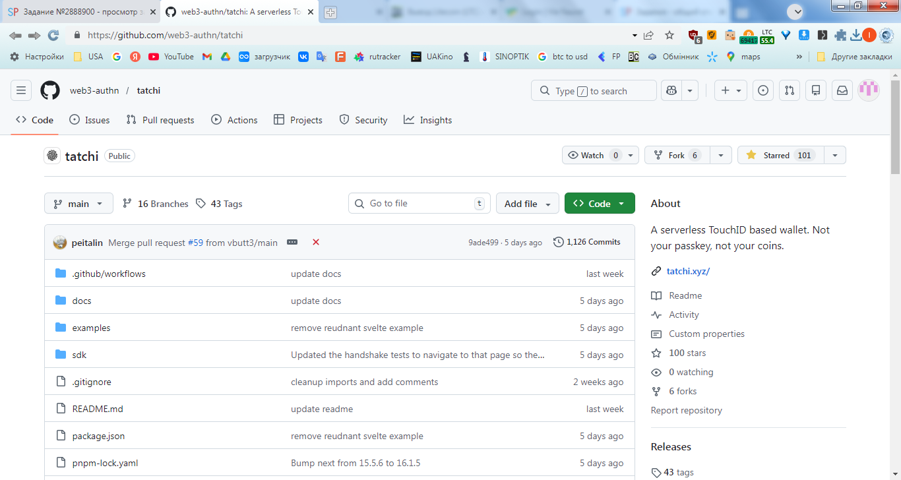Switch to Pull requests tab
Screen dimensions: 901x480
click(160, 120)
